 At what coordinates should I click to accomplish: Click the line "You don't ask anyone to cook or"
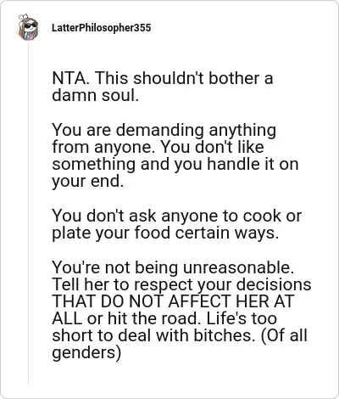(177, 216)
